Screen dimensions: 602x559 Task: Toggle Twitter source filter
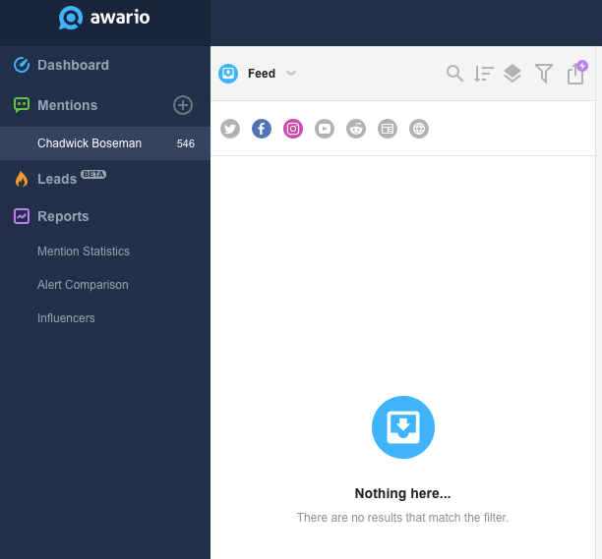(230, 129)
